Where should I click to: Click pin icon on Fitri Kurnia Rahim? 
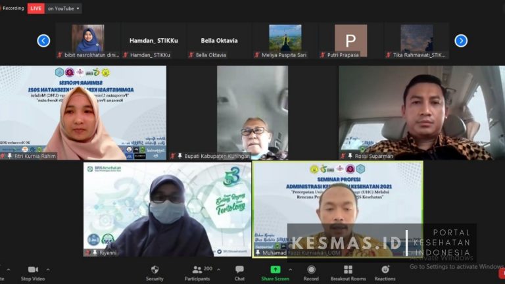tap(10, 156)
